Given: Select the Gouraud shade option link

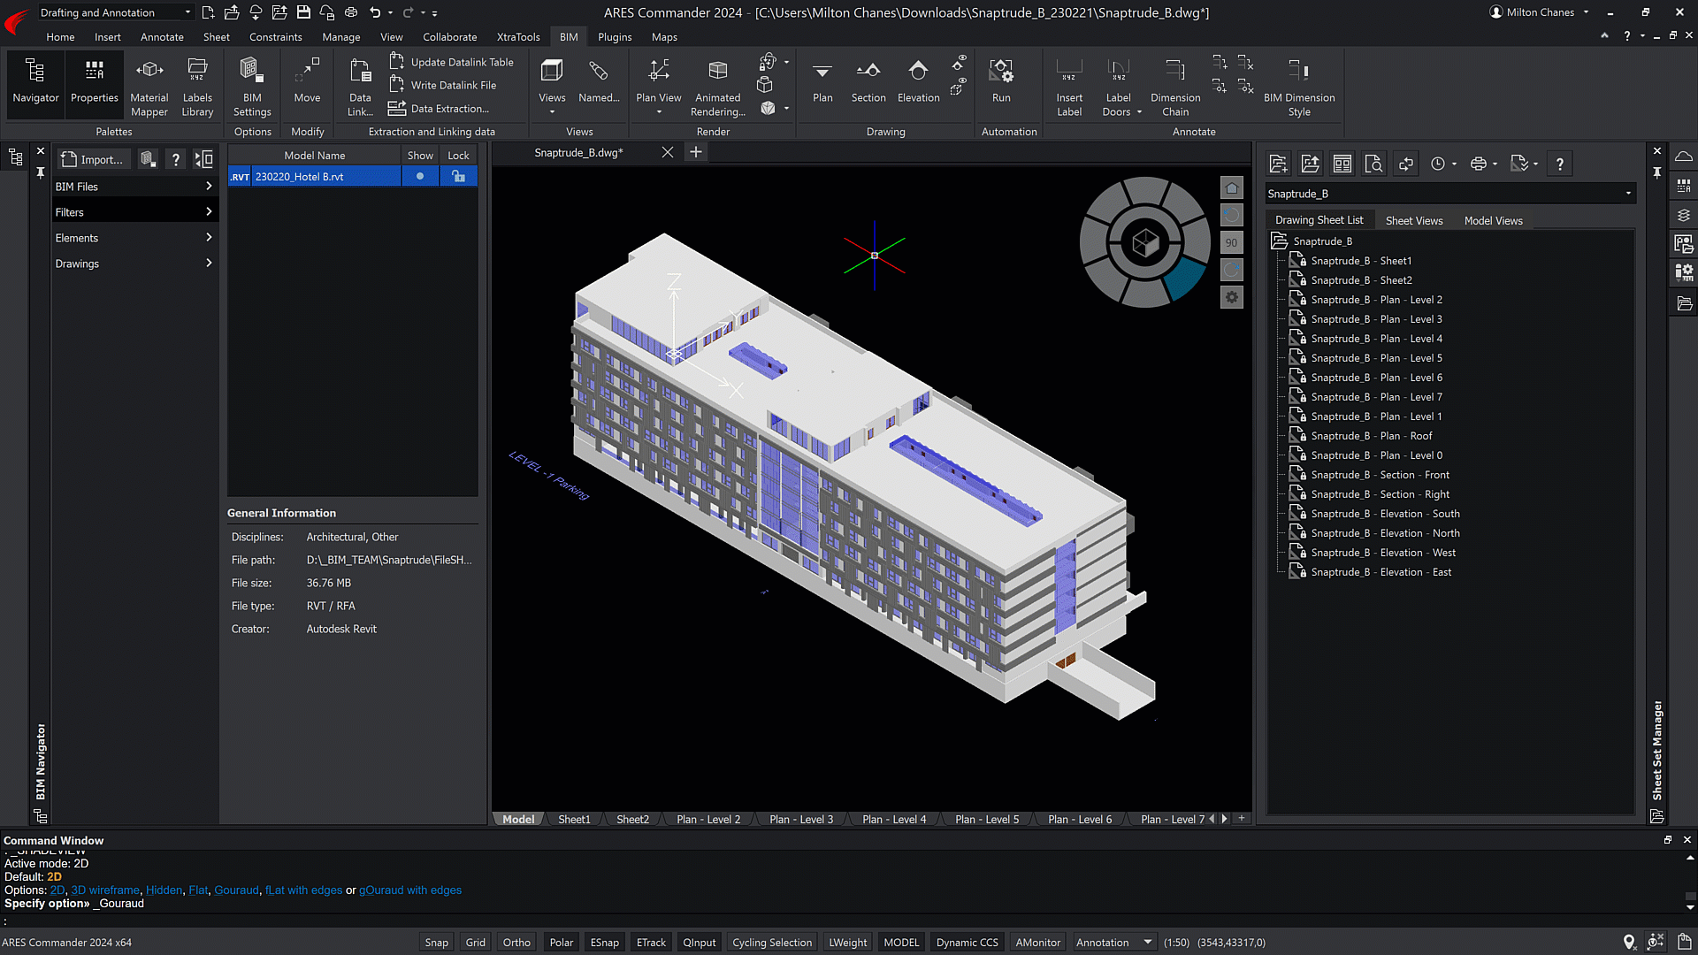Looking at the screenshot, I should 236,890.
